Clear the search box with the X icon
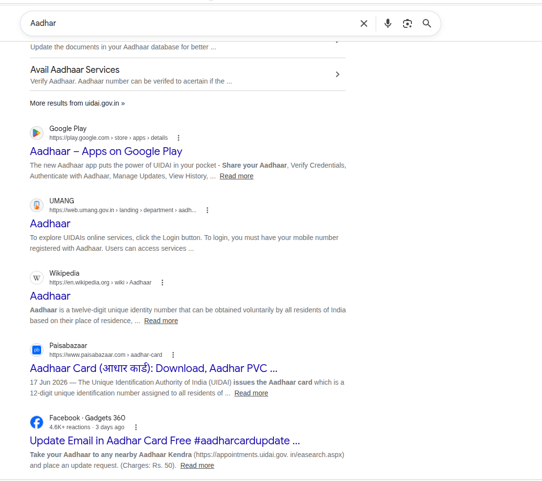This screenshot has height=481, width=542. (363, 23)
